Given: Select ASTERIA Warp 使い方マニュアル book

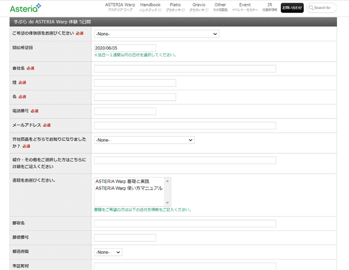Looking at the screenshot, I should 129,188.
